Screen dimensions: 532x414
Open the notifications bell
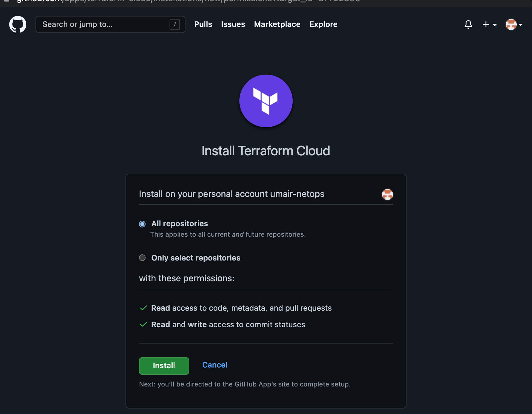click(x=468, y=24)
